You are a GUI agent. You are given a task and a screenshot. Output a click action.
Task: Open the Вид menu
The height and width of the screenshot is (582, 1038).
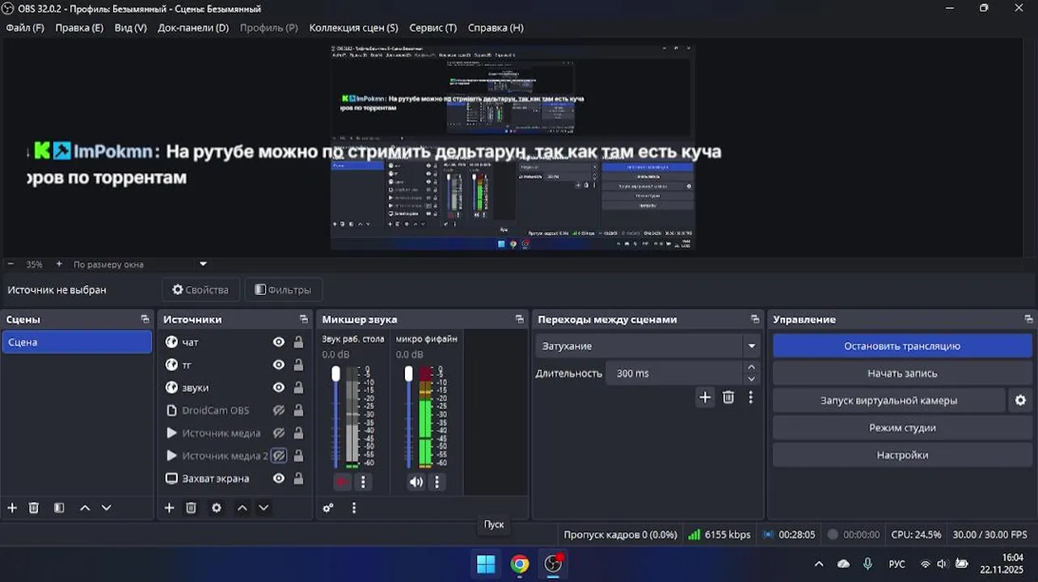[130, 27]
